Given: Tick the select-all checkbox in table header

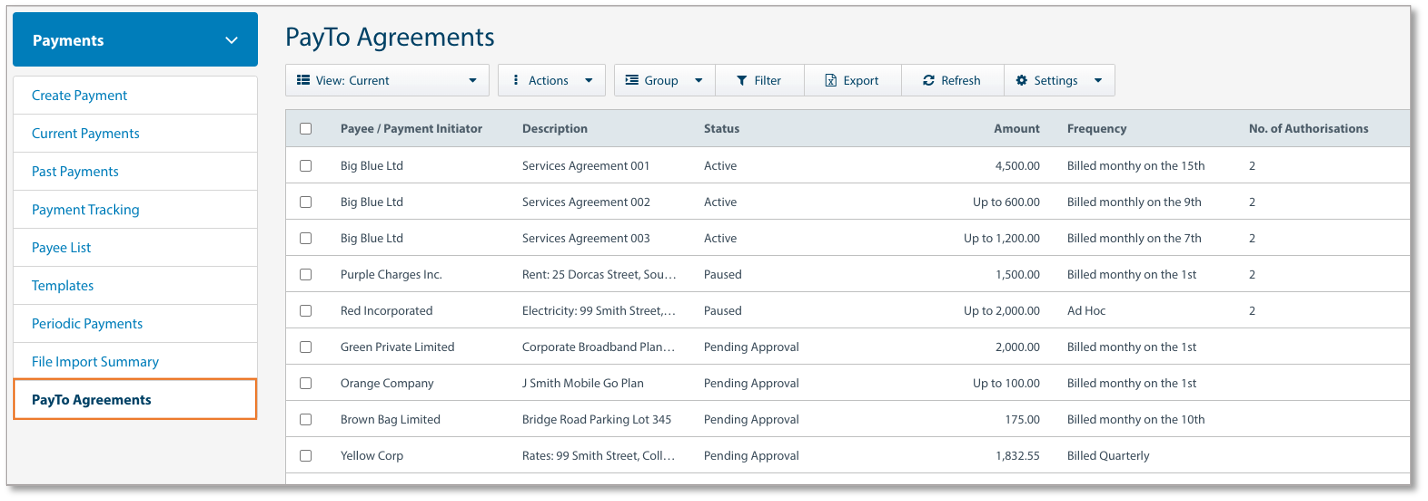Looking at the screenshot, I should tap(306, 129).
